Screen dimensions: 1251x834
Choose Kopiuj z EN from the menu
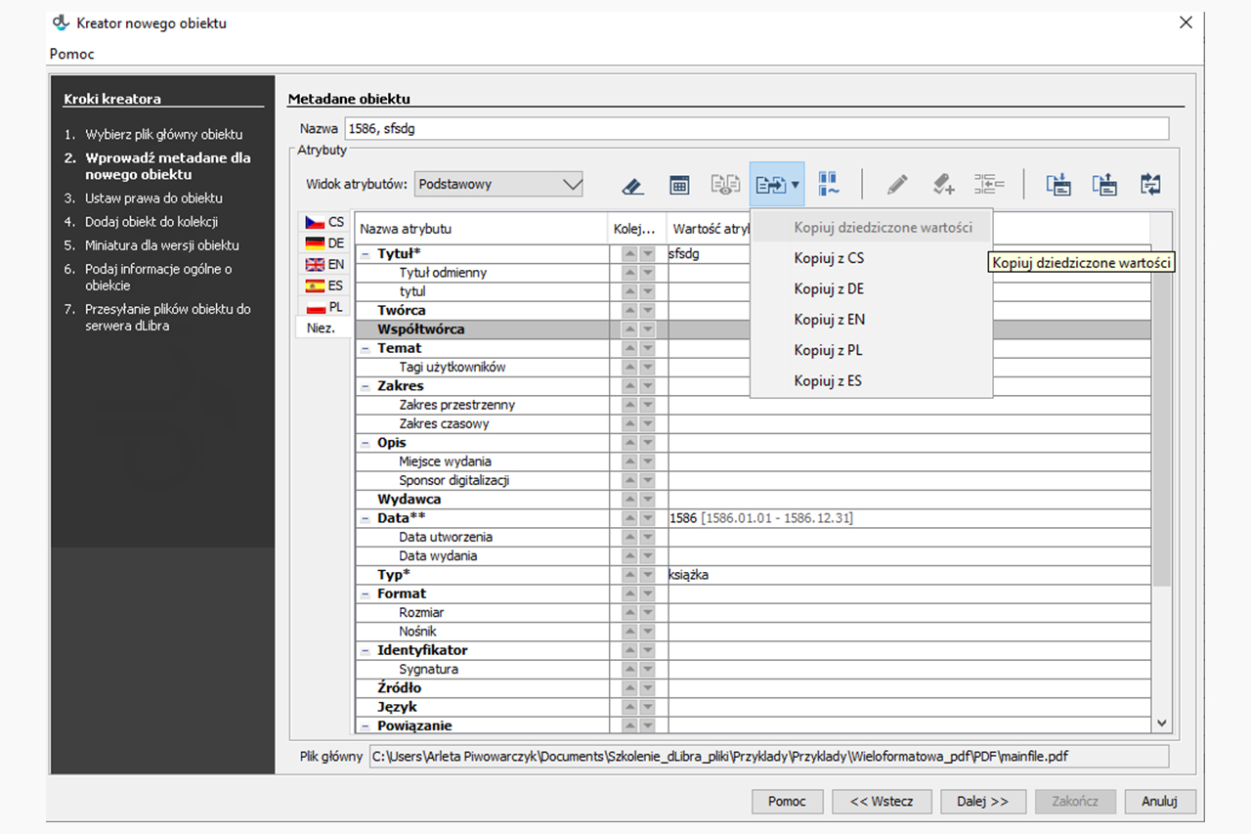829,320
